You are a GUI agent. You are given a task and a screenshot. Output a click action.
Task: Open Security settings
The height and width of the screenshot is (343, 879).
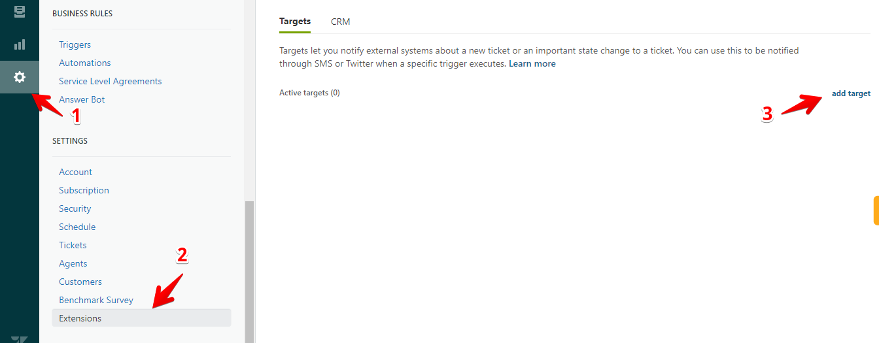coord(75,208)
